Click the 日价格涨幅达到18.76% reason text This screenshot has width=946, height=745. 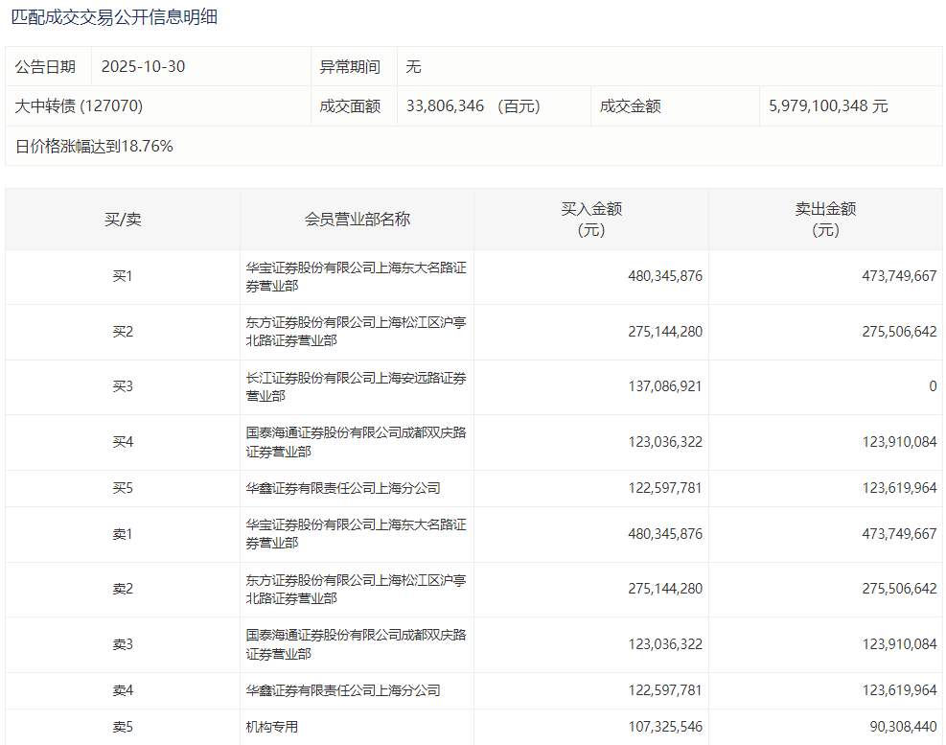(x=94, y=147)
